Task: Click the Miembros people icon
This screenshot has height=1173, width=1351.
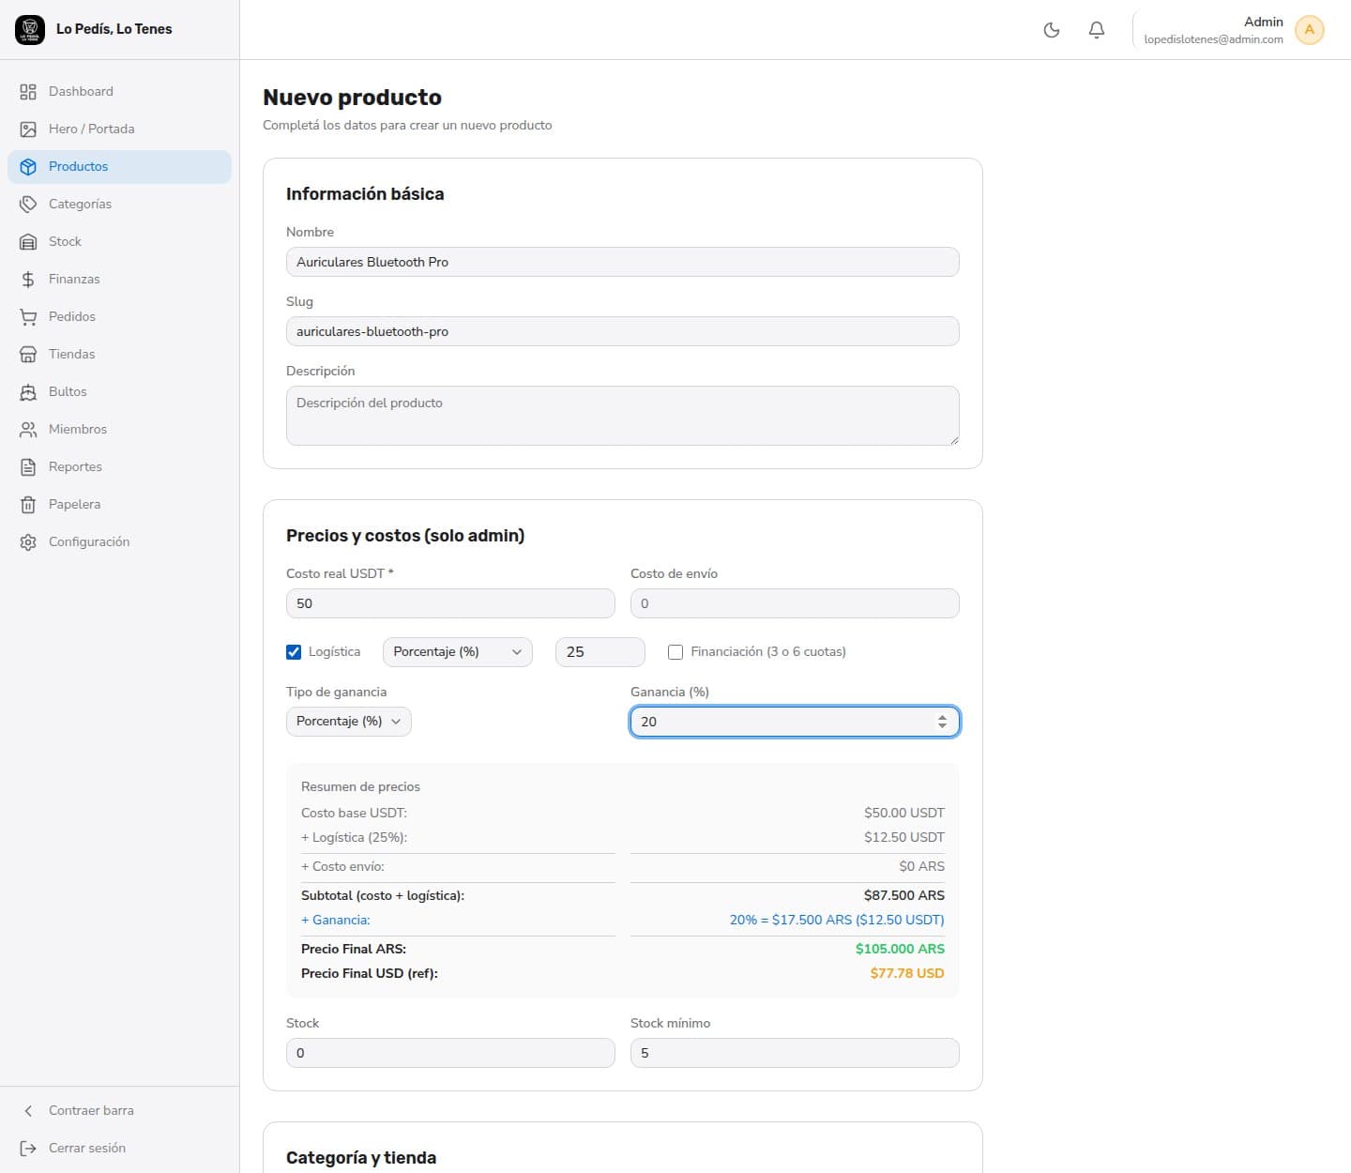Action: (x=28, y=430)
